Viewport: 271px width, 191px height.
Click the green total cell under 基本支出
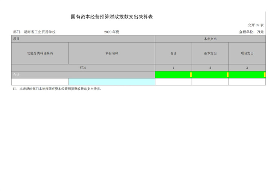tap(210, 75)
